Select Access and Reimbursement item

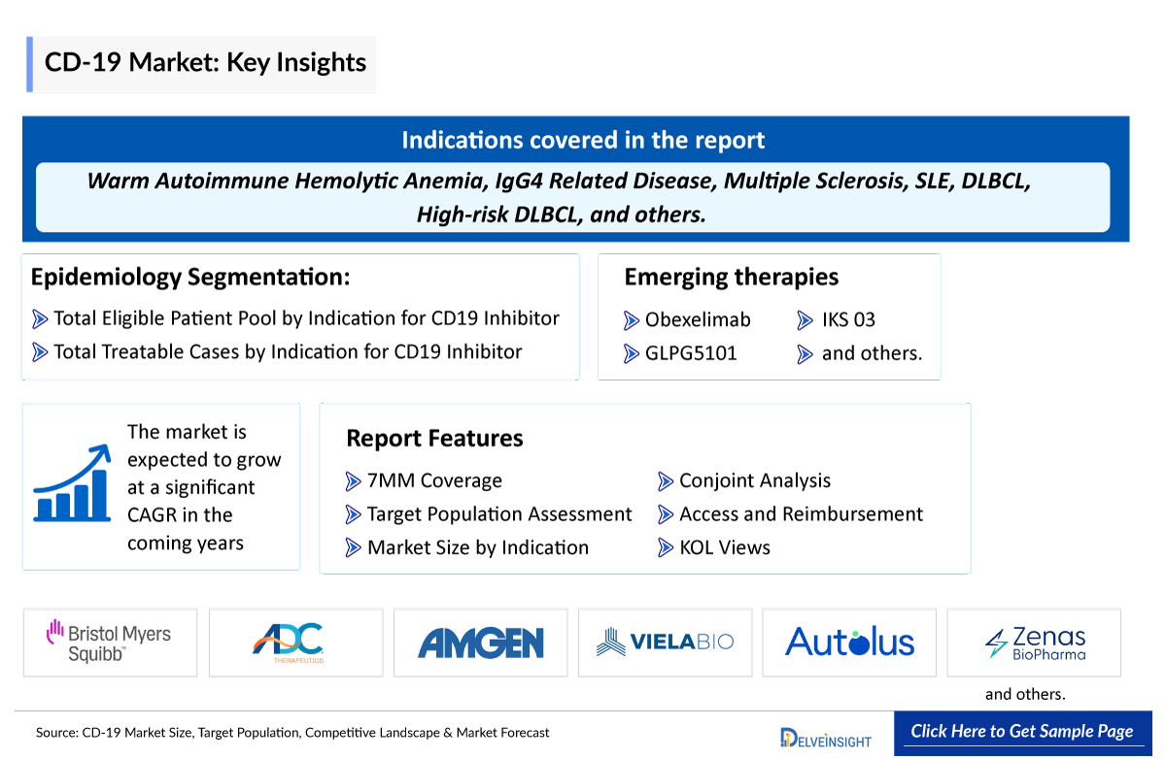[801, 514]
